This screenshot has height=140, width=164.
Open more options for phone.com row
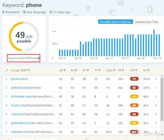(x=156, y=79)
